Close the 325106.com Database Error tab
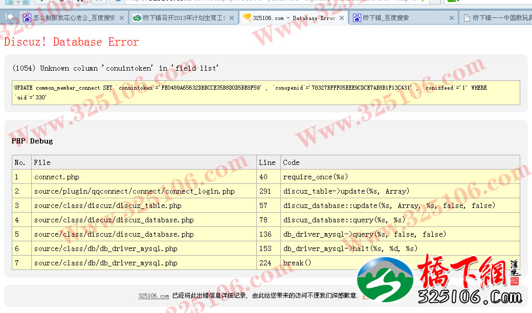 tap(342, 18)
